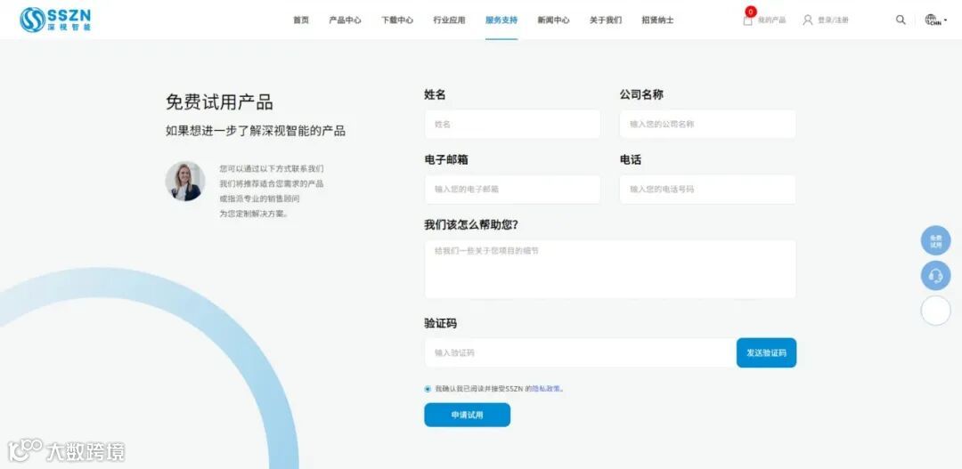Click the project details text area
The image size is (962, 469).
point(610,269)
